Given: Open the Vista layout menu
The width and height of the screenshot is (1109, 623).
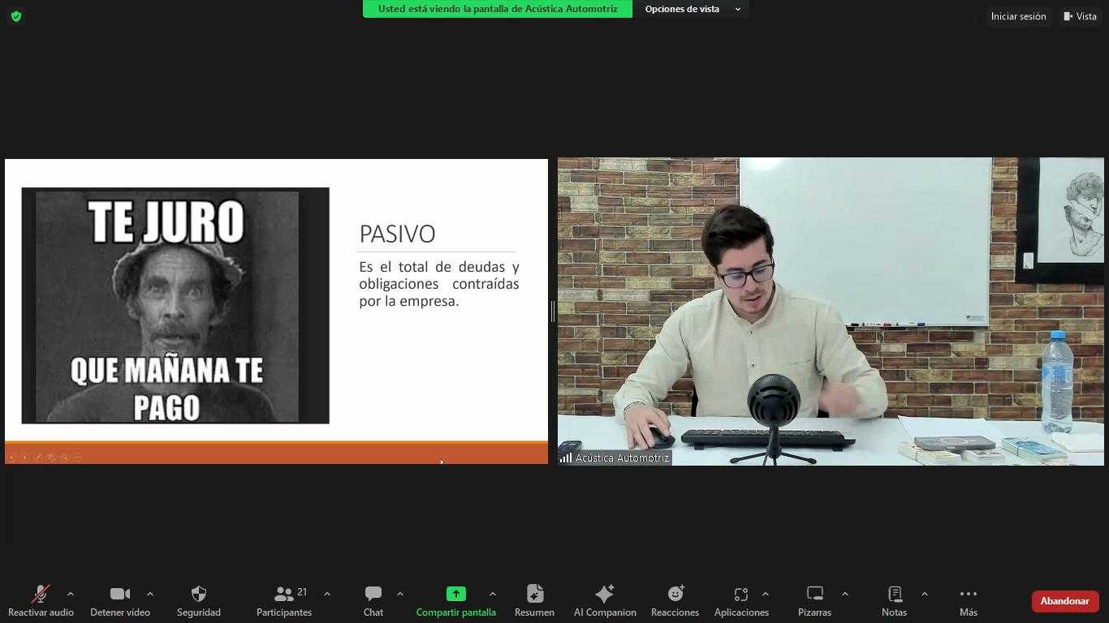Looking at the screenshot, I should [x=1080, y=16].
